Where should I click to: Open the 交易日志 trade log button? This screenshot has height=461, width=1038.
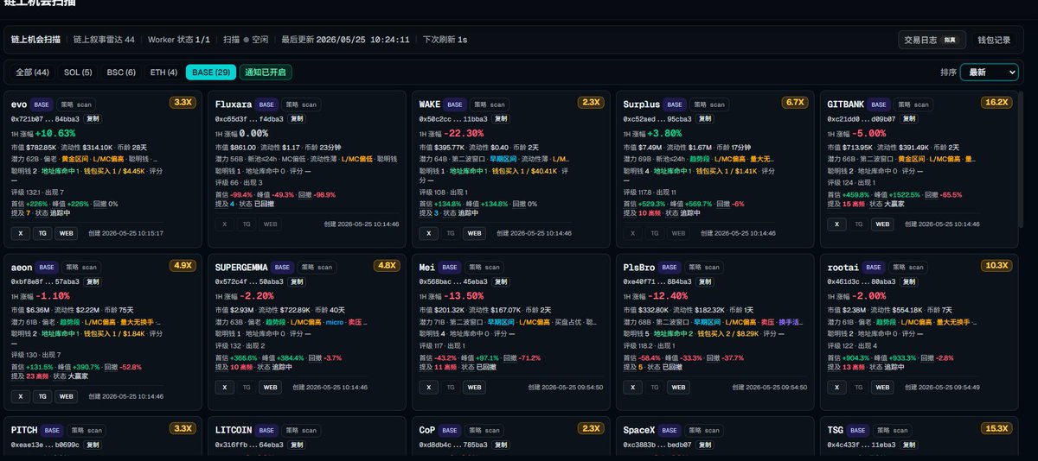pyautogui.click(x=932, y=40)
